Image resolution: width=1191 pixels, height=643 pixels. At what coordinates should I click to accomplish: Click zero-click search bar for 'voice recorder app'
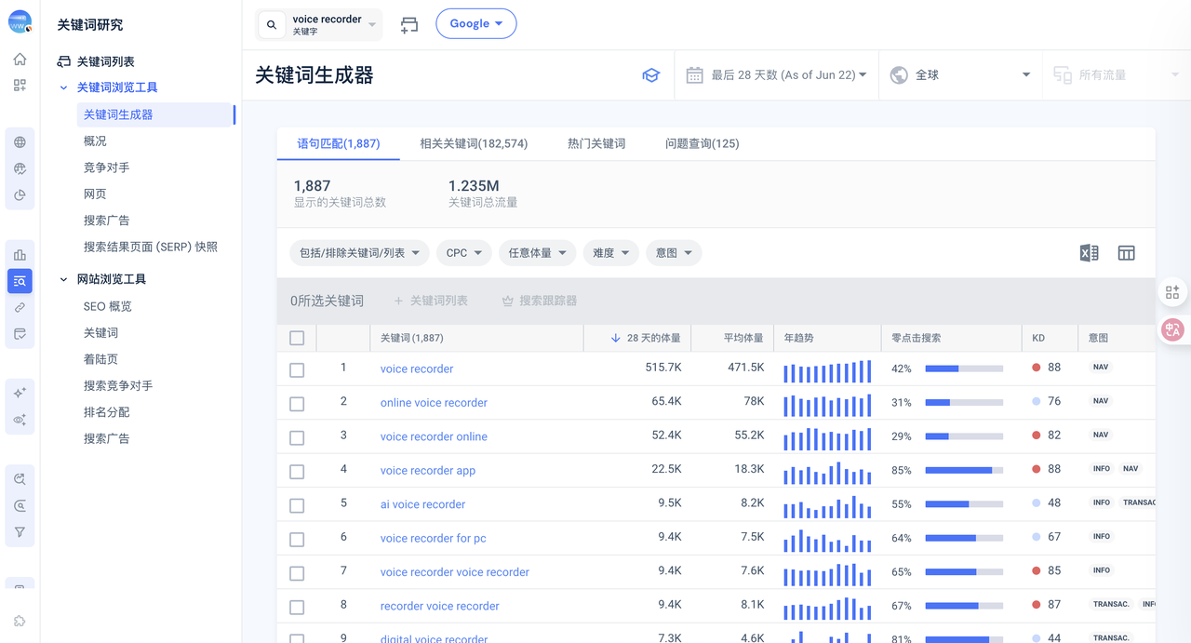coord(963,471)
